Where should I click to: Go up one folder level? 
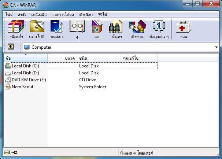[11, 47]
